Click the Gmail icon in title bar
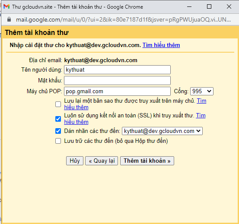 coord(6,6)
